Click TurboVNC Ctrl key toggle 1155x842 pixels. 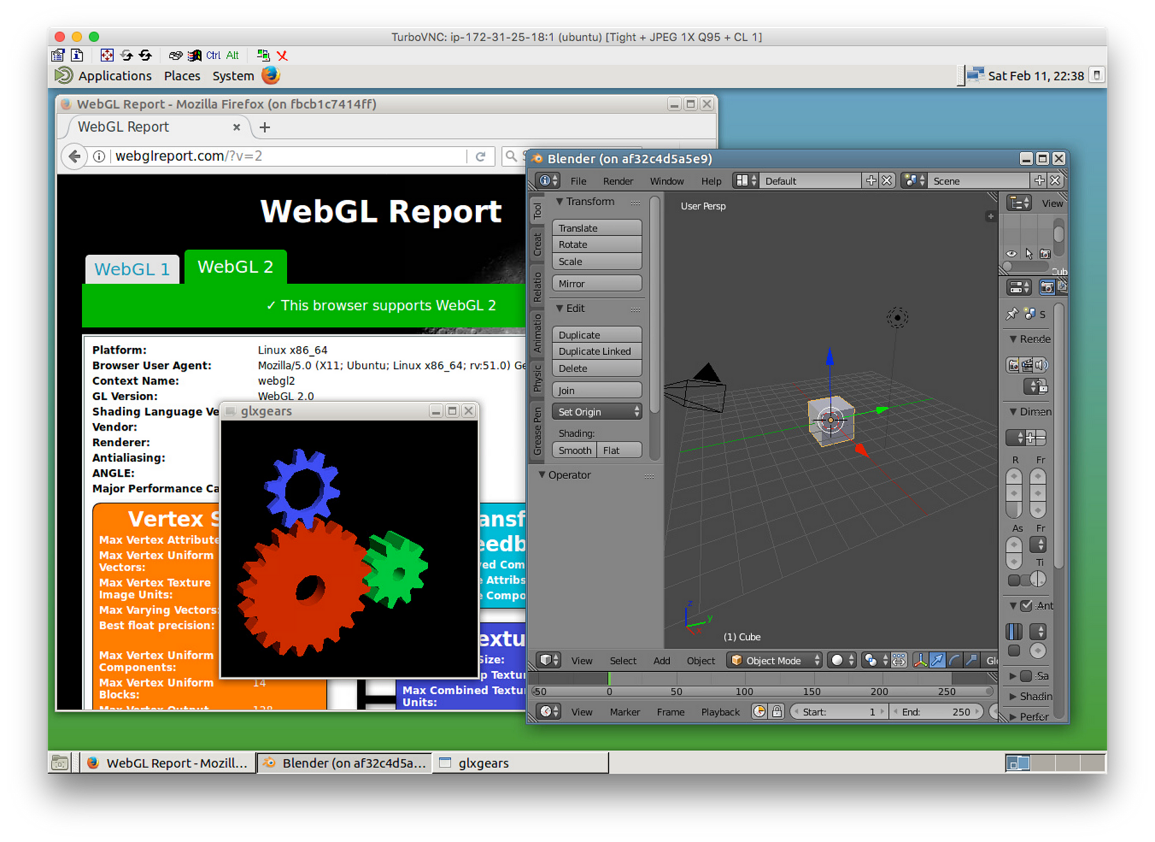(x=213, y=55)
